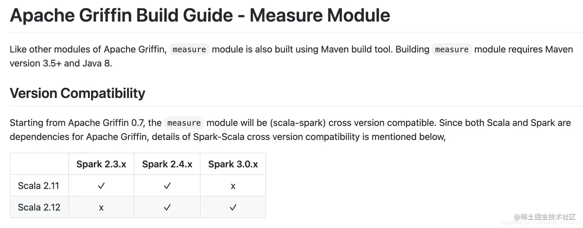This screenshot has height=228, width=583.
Task: Click the x mark for Scala 2.11 Spark 3.0.x
Action: (x=233, y=186)
